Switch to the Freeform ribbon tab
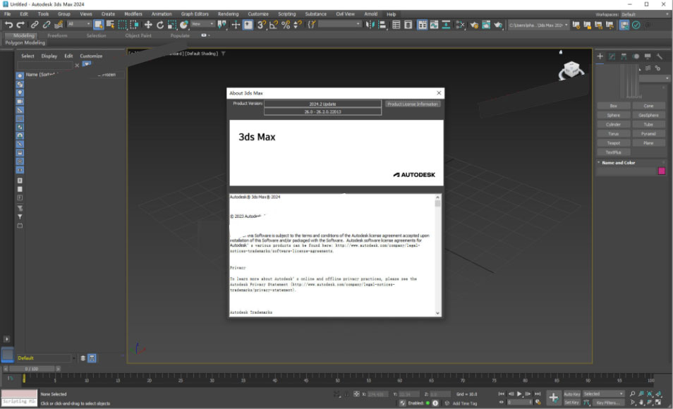 point(58,36)
